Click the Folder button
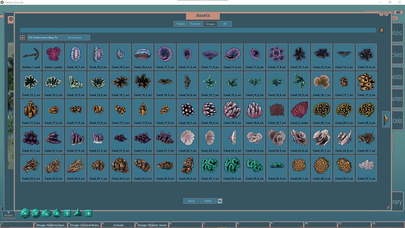The height and width of the screenshot is (228, 405). (x=208, y=201)
